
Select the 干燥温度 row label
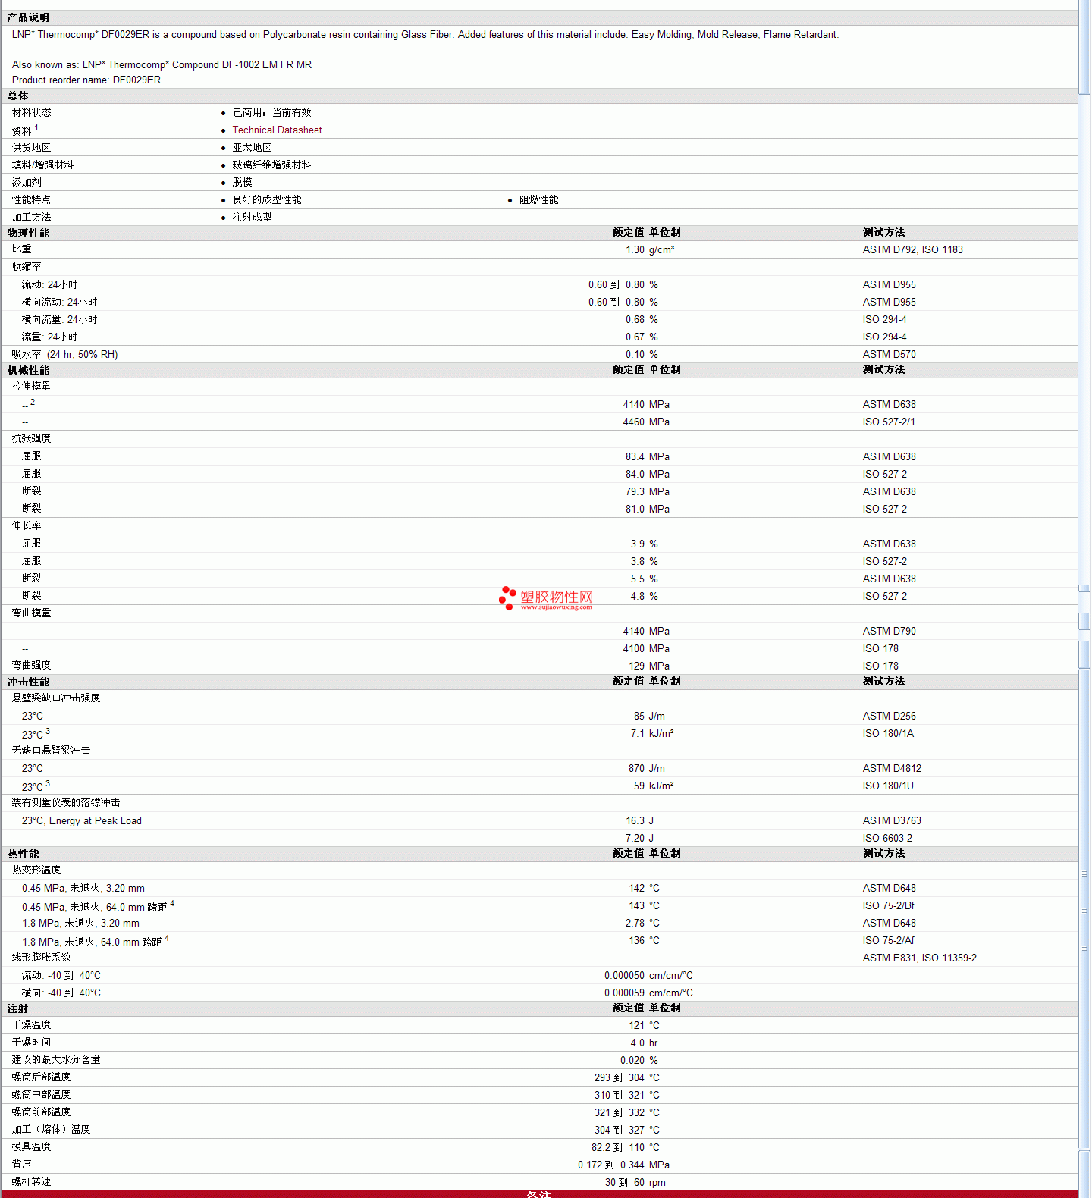tap(31, 1024)
